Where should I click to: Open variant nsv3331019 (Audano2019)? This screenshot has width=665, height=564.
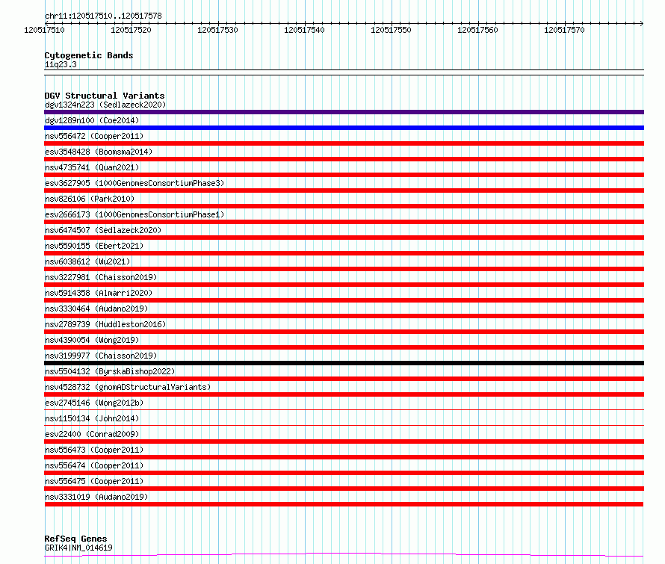tap(96, 497)
